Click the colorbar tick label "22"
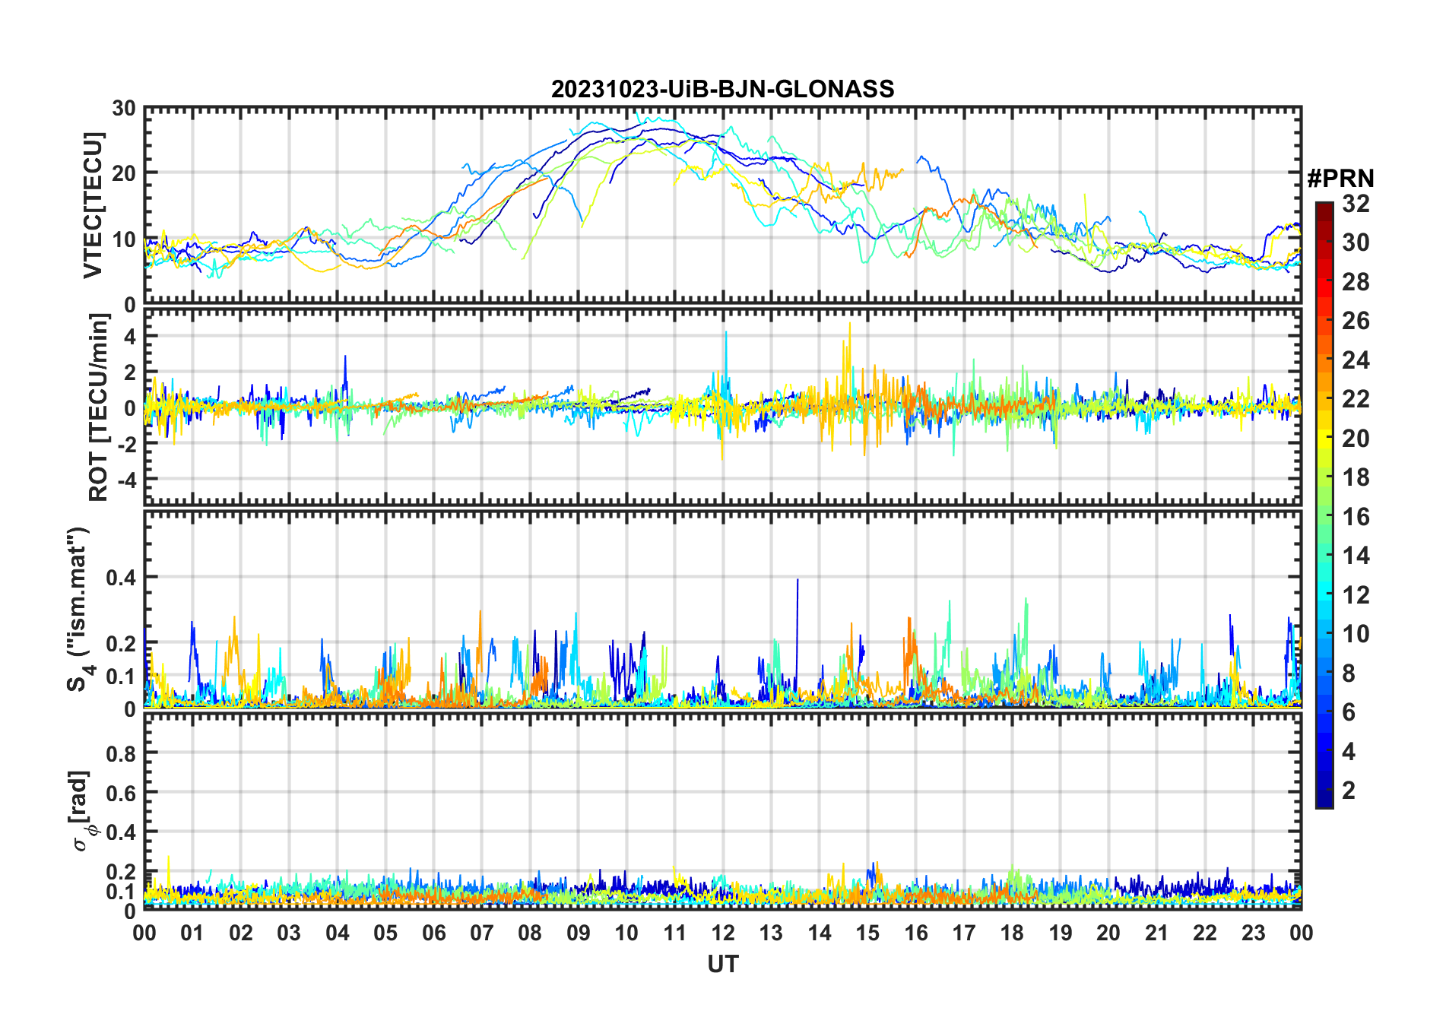The width and height of the screenshot is (1446, 1011). pyautogui.click(x=1356, y=399)
